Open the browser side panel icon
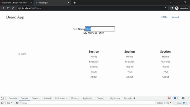Image resolution: width=190 pixels, height=107 pixels. point(172,8)
